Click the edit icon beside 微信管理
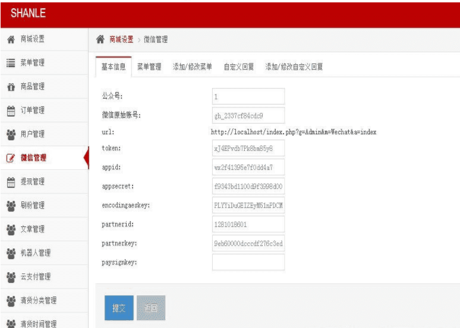 tap(11, 158)
